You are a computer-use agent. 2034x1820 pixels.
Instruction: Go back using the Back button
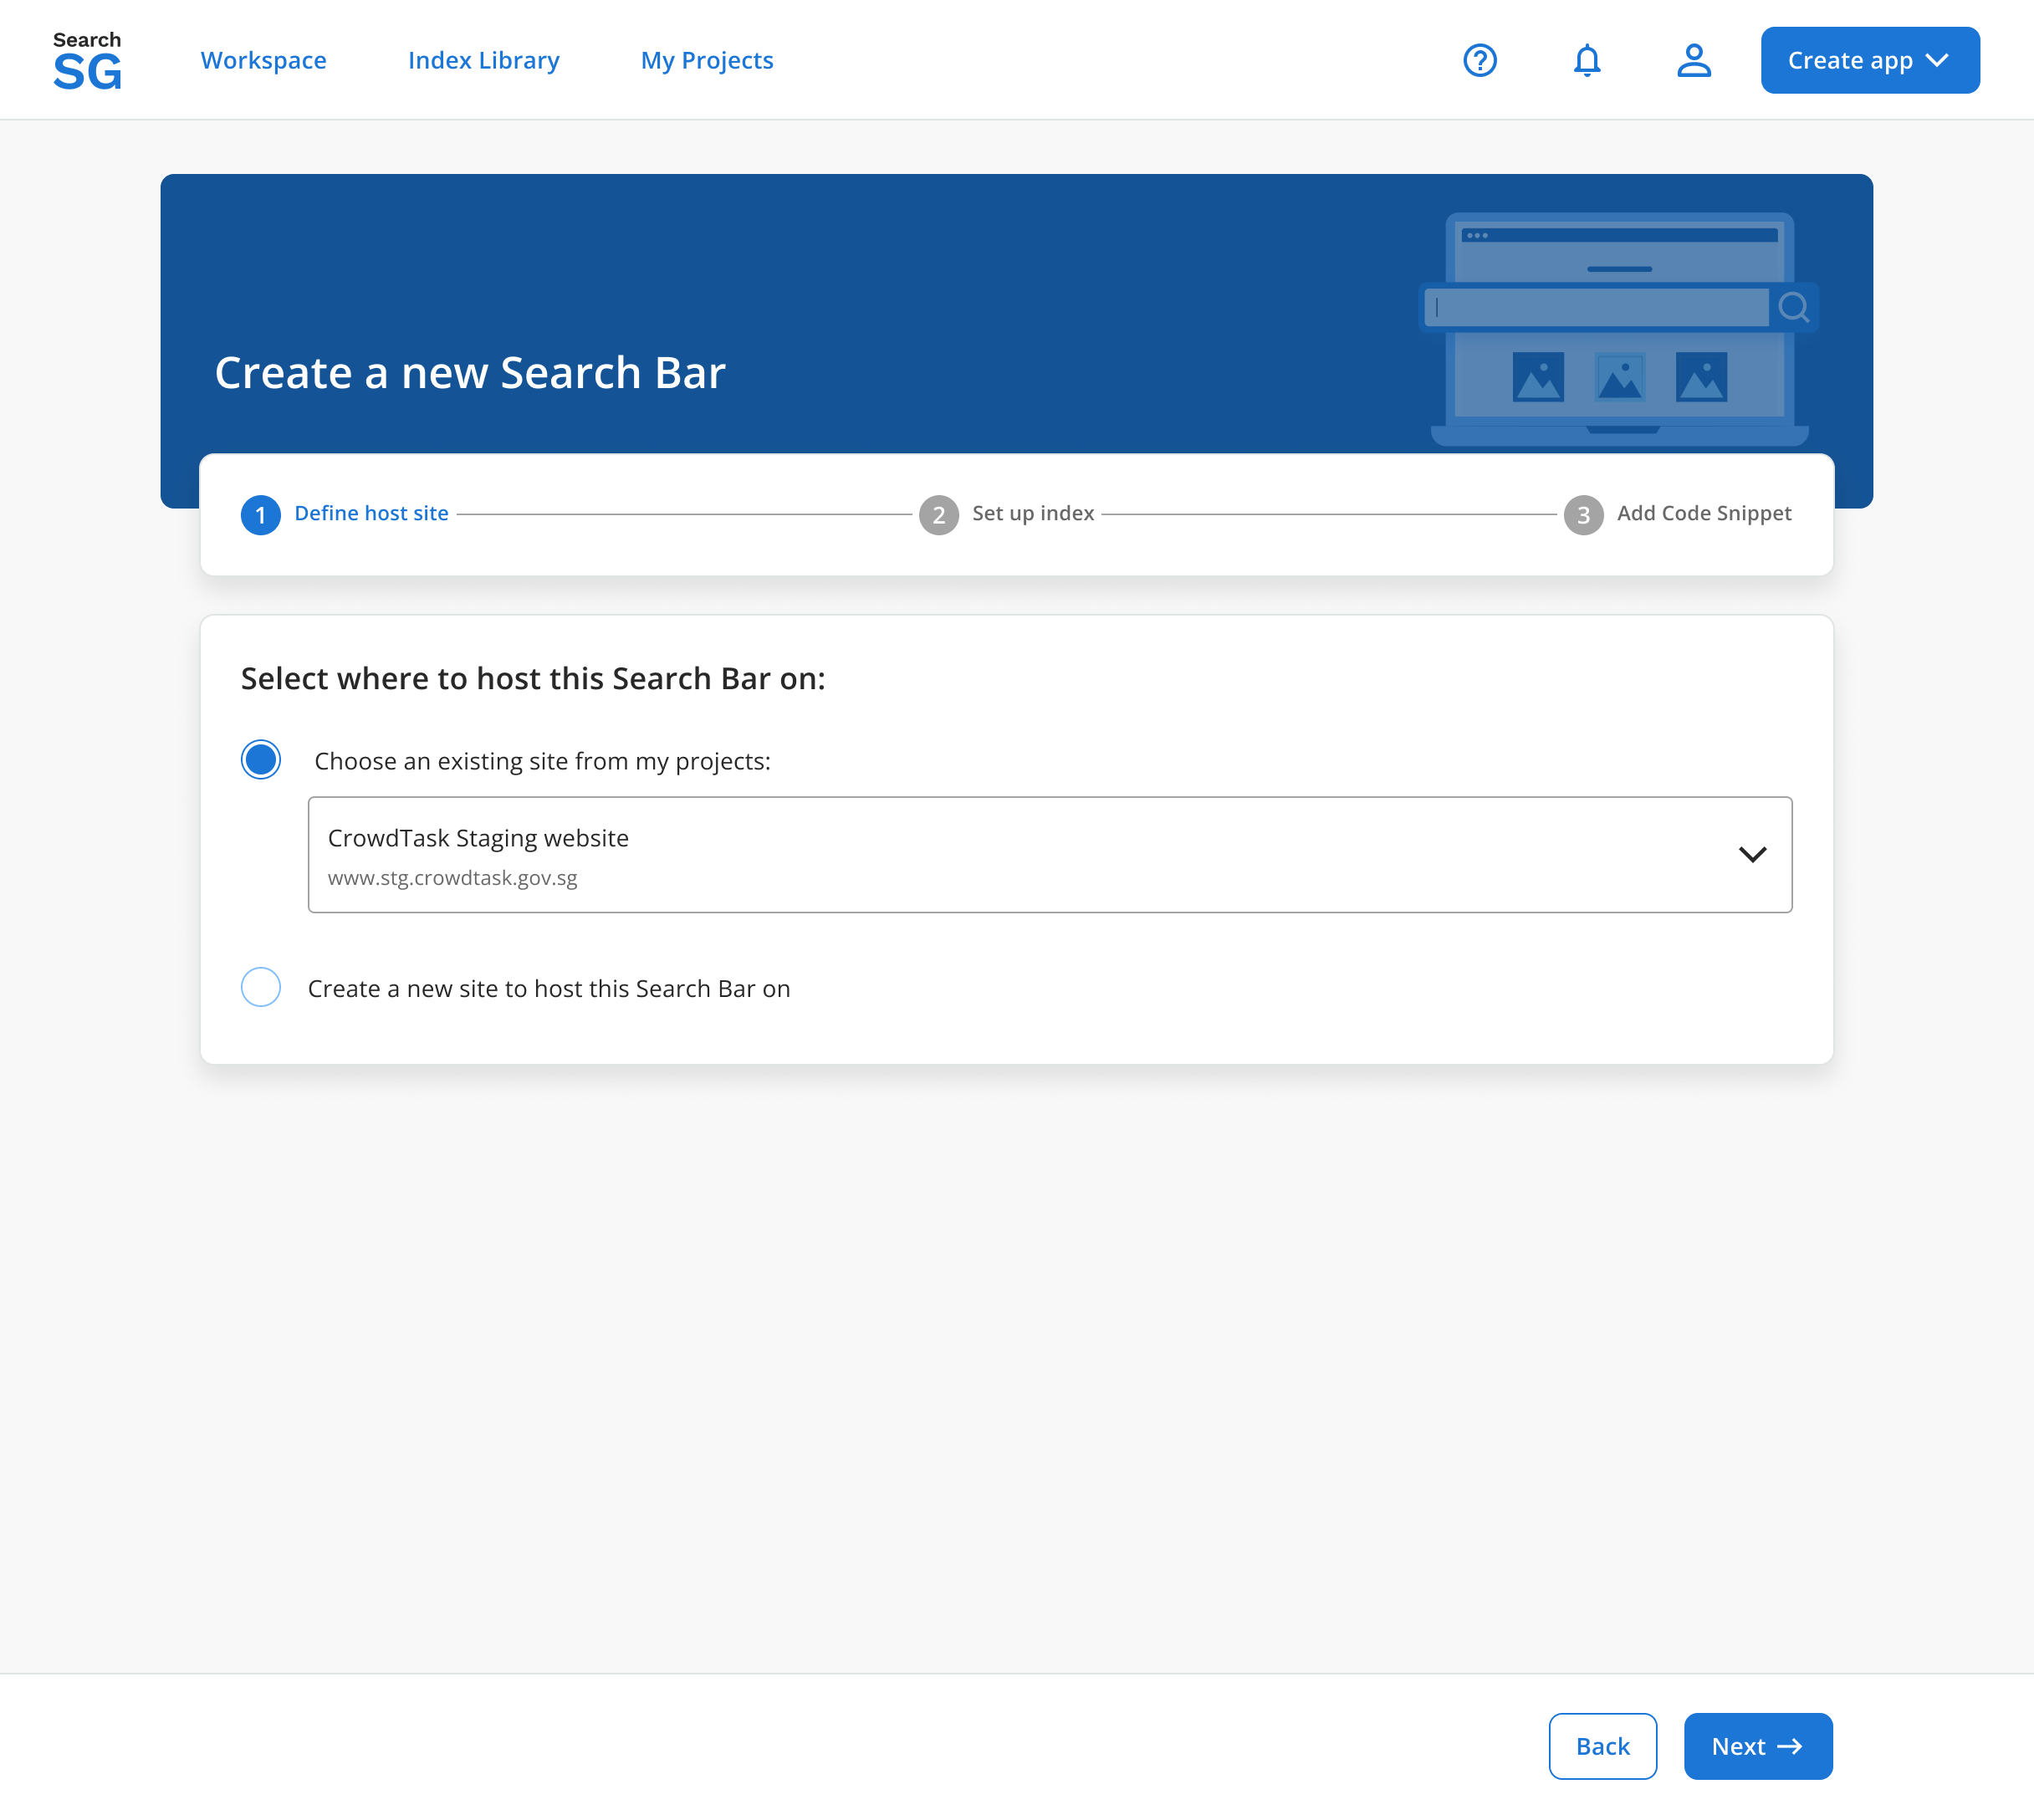(1601, 1745)
